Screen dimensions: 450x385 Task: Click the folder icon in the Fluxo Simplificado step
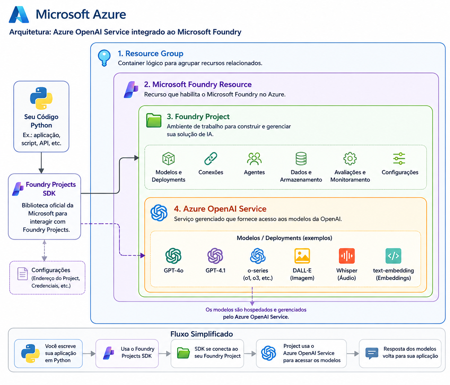[183, 353]
